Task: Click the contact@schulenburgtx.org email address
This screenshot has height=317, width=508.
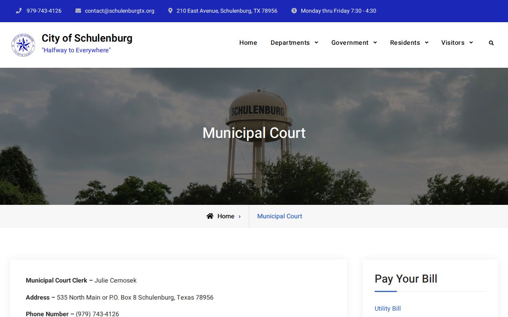Action: point(119,11)
